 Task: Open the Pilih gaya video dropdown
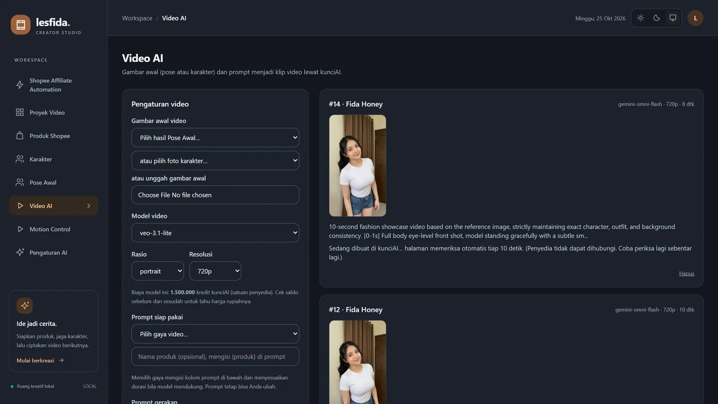(x=215, y=334)
